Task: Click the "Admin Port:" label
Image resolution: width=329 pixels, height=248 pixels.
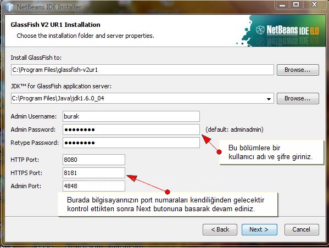Action: (x=26, y=186)
